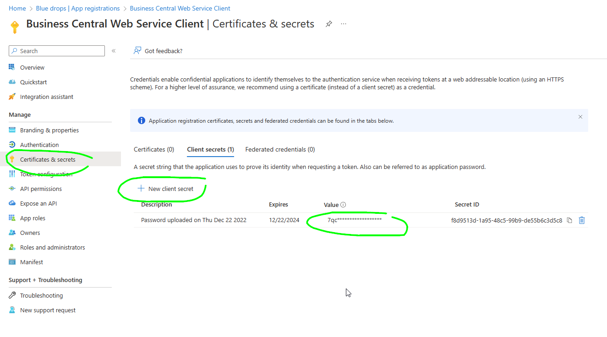Select the Client secrets (1) tab
The image size is (607, 337).
[210, 149]
